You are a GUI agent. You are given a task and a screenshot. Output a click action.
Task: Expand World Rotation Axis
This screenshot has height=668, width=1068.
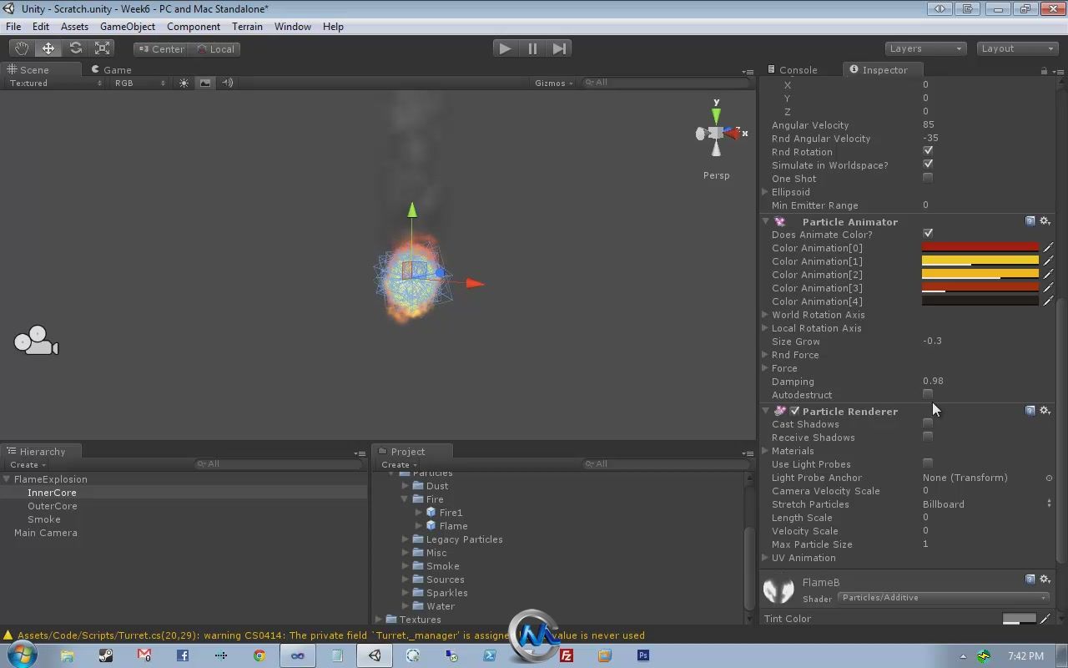765,315
